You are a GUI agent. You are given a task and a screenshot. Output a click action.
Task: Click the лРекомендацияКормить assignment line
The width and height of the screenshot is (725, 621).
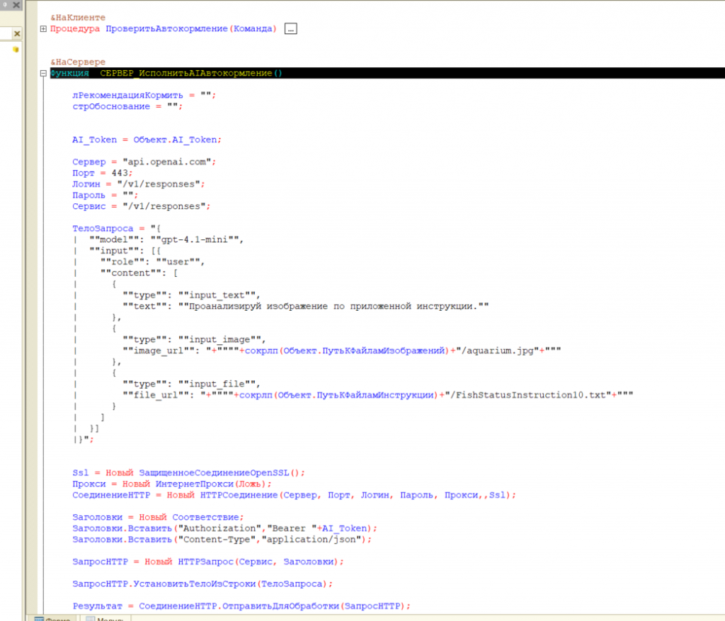click(x=144, y=96)
